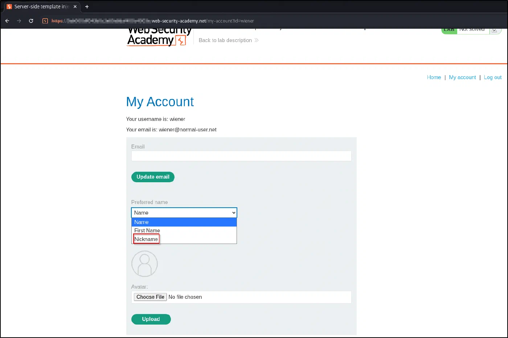Image resolution: width=508 pixels, height=338 pixels.
Task: Collapse the Preferred name dropdown
Action: pyautogui.click(x=184, y=213)
